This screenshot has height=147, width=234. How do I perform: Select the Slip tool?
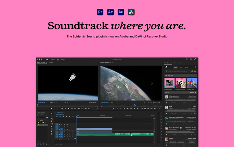(52, 124)
